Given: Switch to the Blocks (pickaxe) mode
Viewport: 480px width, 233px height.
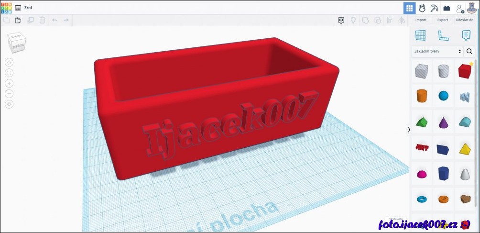Looking at the screenshot, I should (x=435, y=8).
